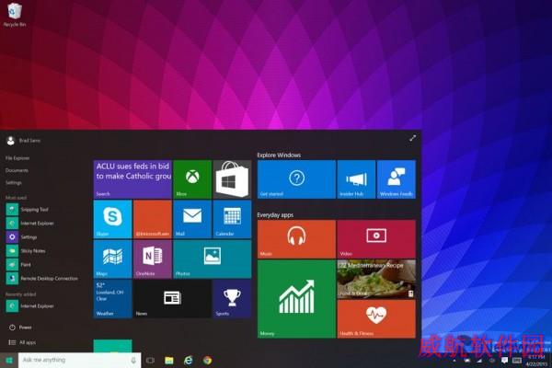552x368 pixels.
Task: Open Remote Desktop Connection
Action: [x=42, y=278]
